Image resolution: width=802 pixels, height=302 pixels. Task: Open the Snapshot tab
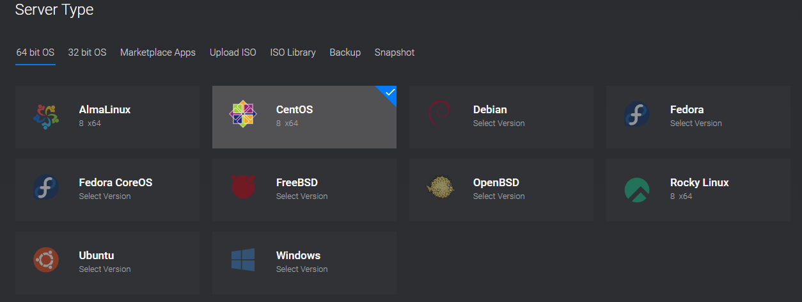[x=395, y=52]
